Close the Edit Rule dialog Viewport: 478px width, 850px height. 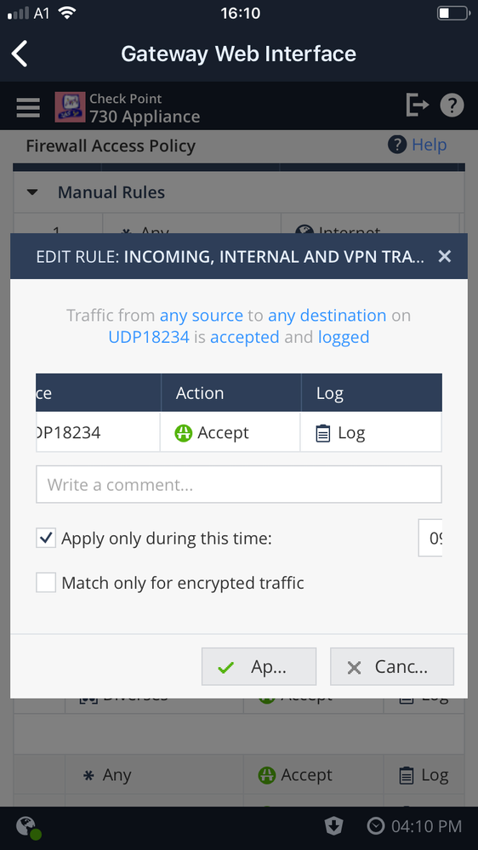[x=444, y=256]
